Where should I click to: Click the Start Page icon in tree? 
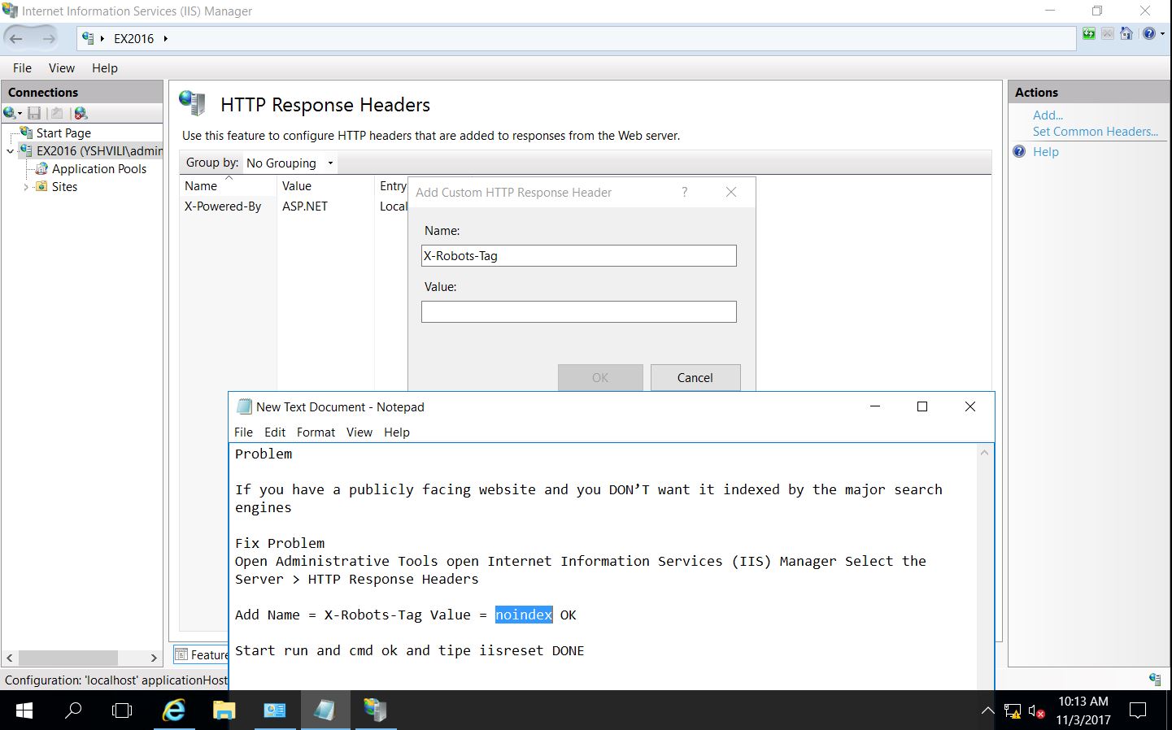[27, 133]
